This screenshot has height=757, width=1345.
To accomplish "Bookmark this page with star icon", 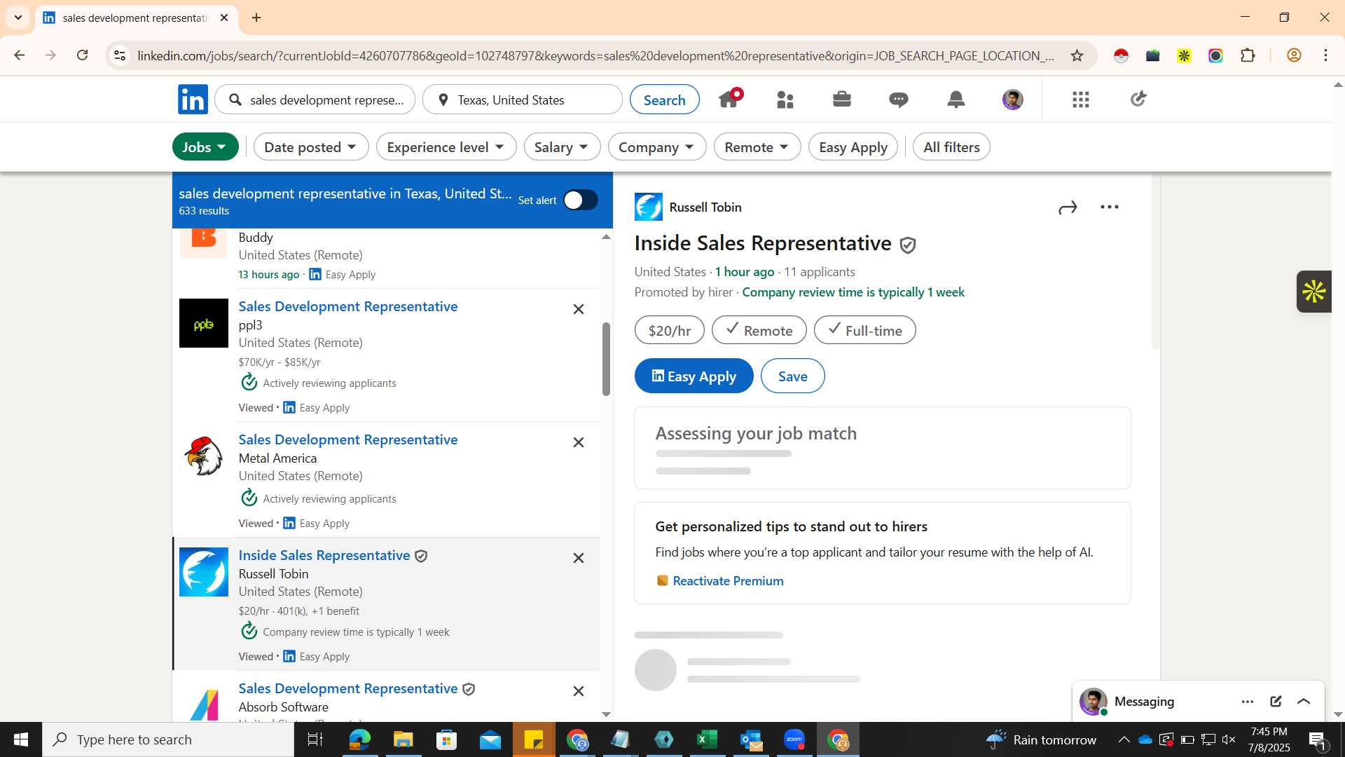I will pyautogui.click(x=1077, y=55).
